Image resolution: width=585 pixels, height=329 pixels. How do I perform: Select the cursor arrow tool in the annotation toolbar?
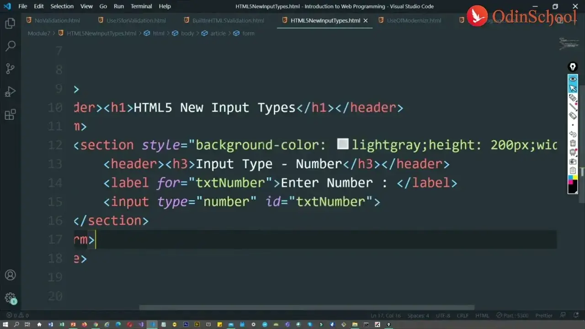click(573, 87)
